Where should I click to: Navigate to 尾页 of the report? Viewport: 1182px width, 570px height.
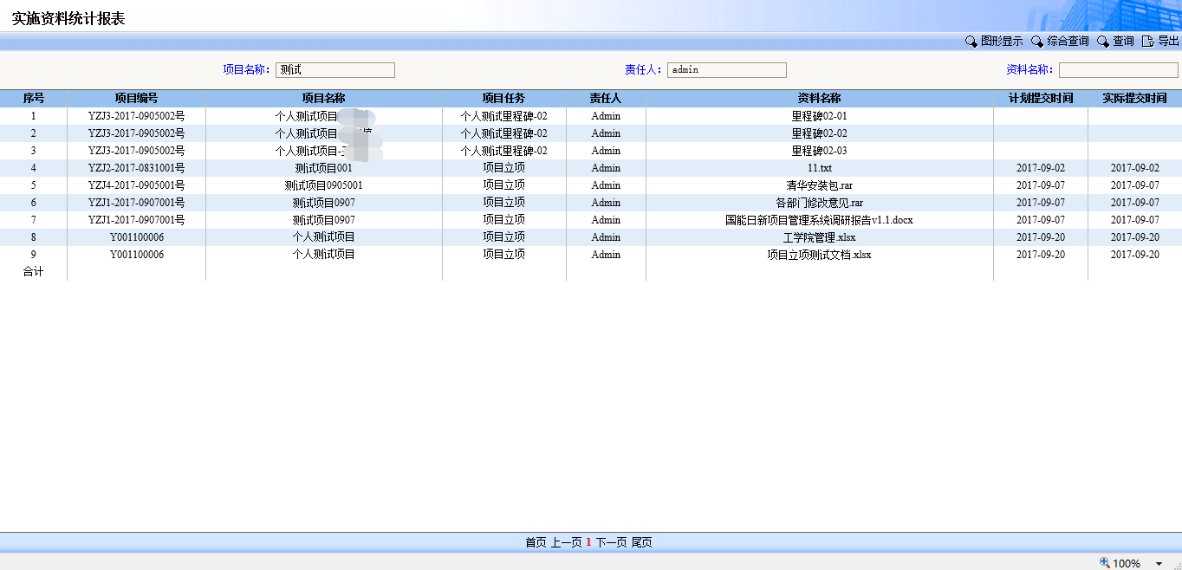click(641, 542)
